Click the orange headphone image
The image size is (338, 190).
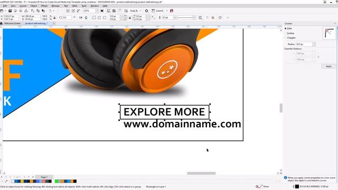coord(129,61)
